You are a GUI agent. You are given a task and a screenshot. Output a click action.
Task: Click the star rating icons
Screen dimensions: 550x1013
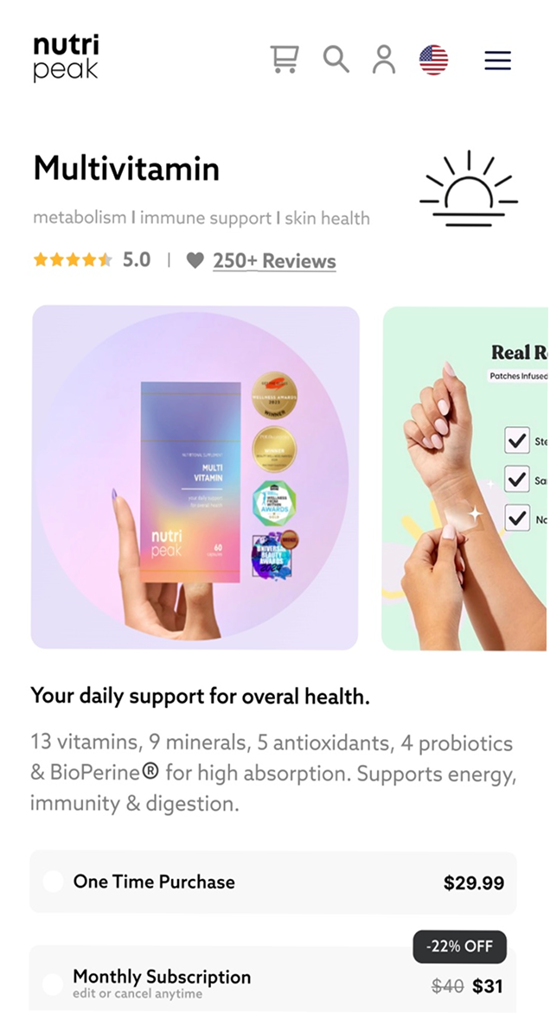(x=73, y=259)
